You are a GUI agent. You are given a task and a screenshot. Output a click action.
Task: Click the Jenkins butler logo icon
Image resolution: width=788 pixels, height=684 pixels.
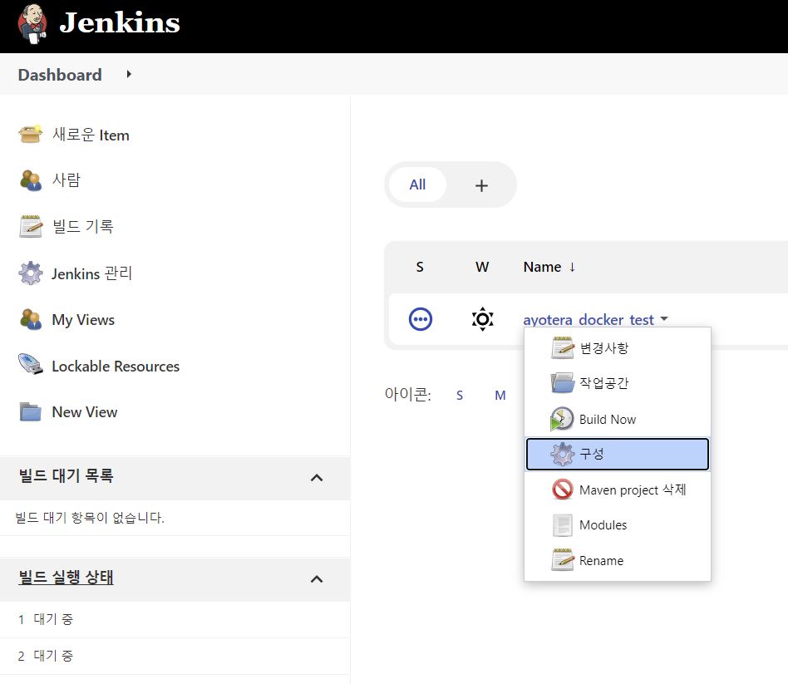32,23
